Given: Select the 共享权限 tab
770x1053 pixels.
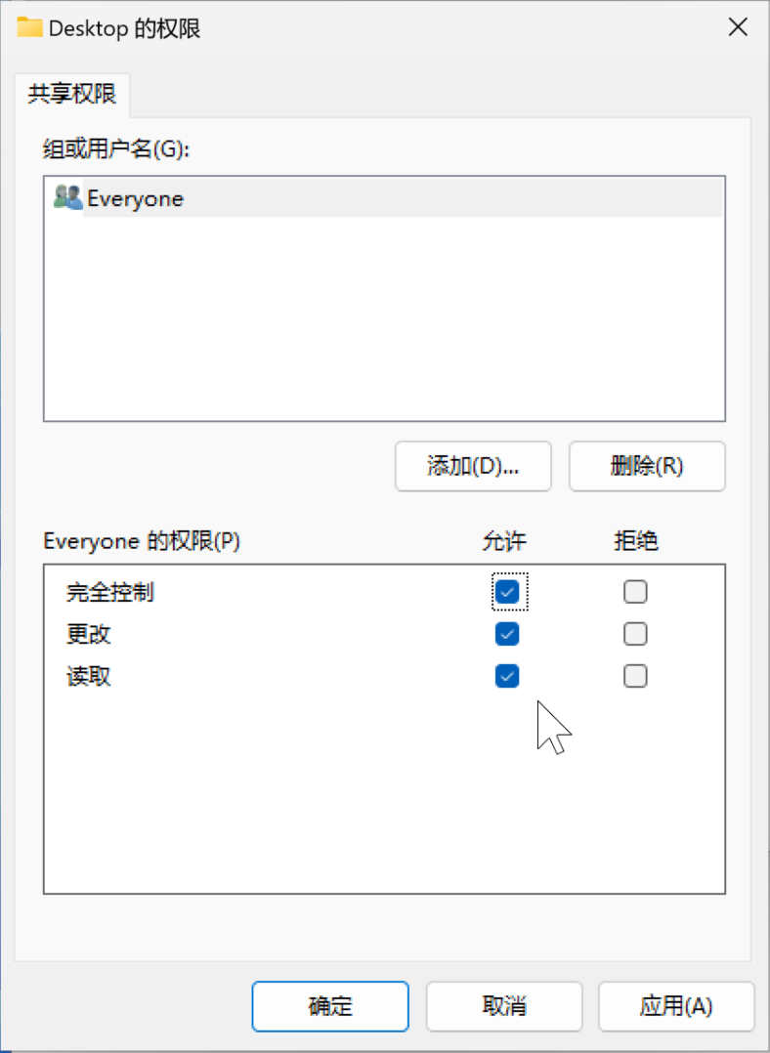Looking at the screenshot, I should point(72,94).
